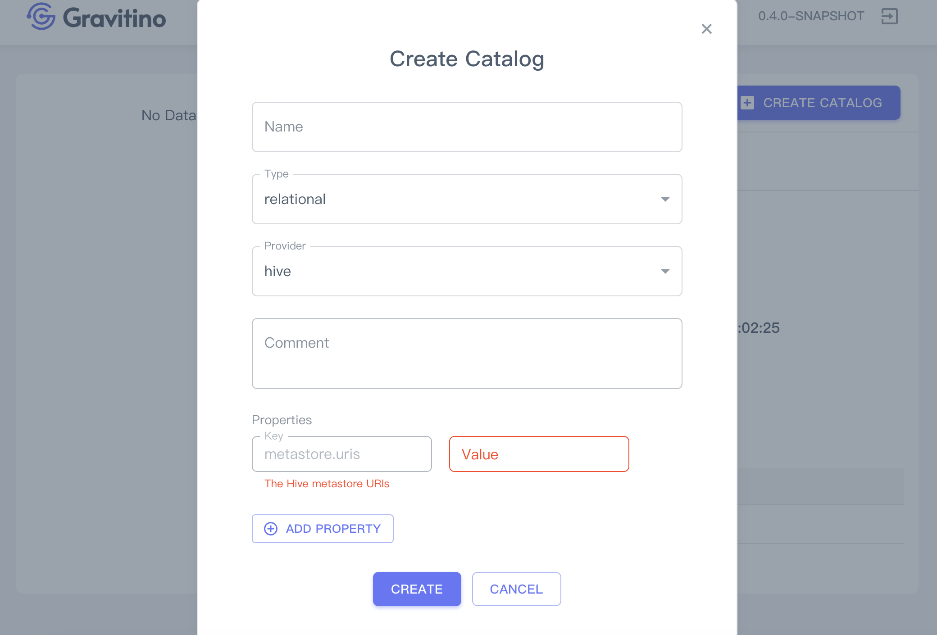This screenshot has width=937, height=635.
Task: Click the Gravitino swirl logo icon
Action: (41, 17)
